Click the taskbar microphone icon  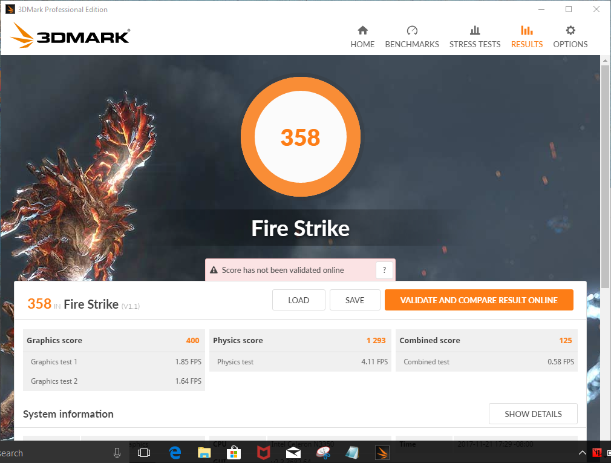(x=117, y=453)
